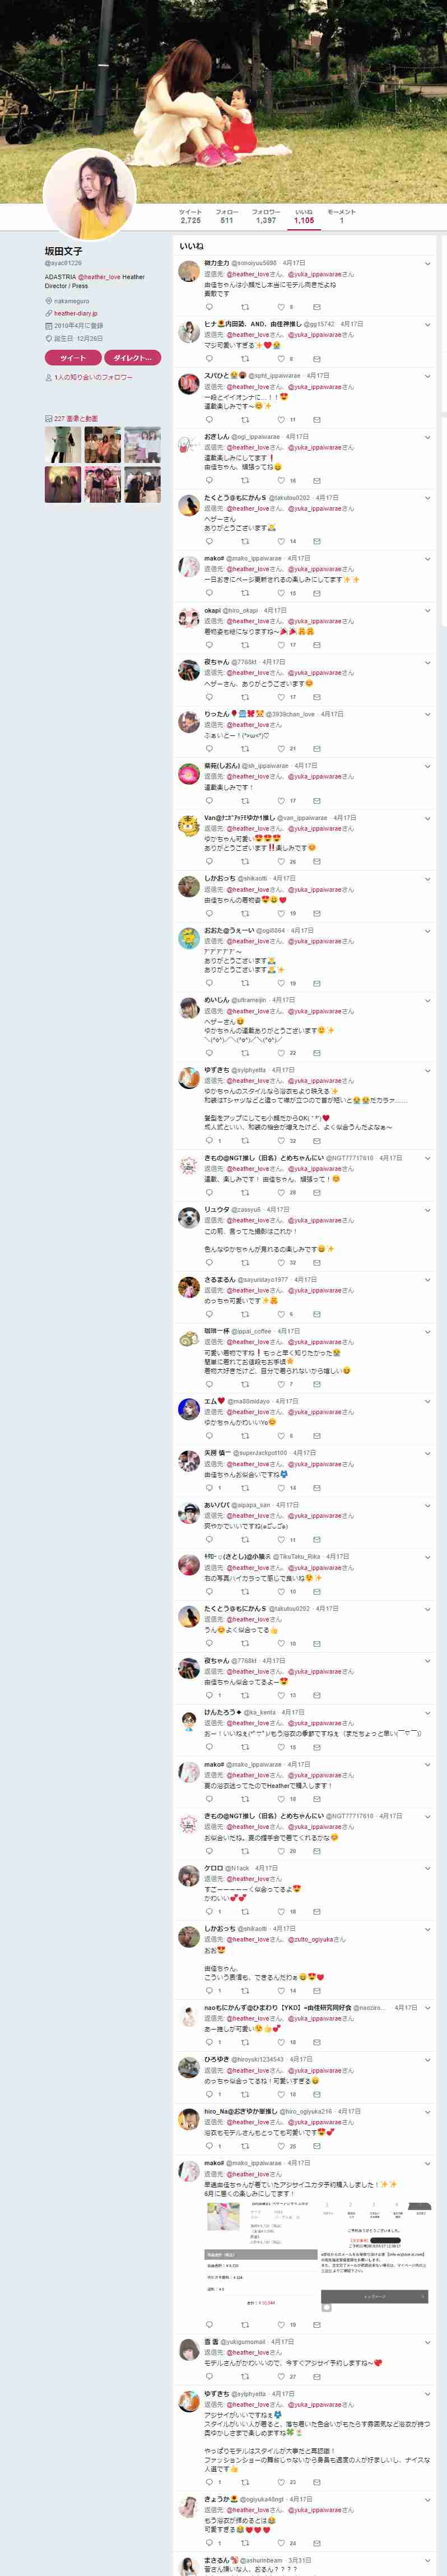Toggle the heart on 珈琲一杯's tweet
447x2576 pixels.
281,1383
